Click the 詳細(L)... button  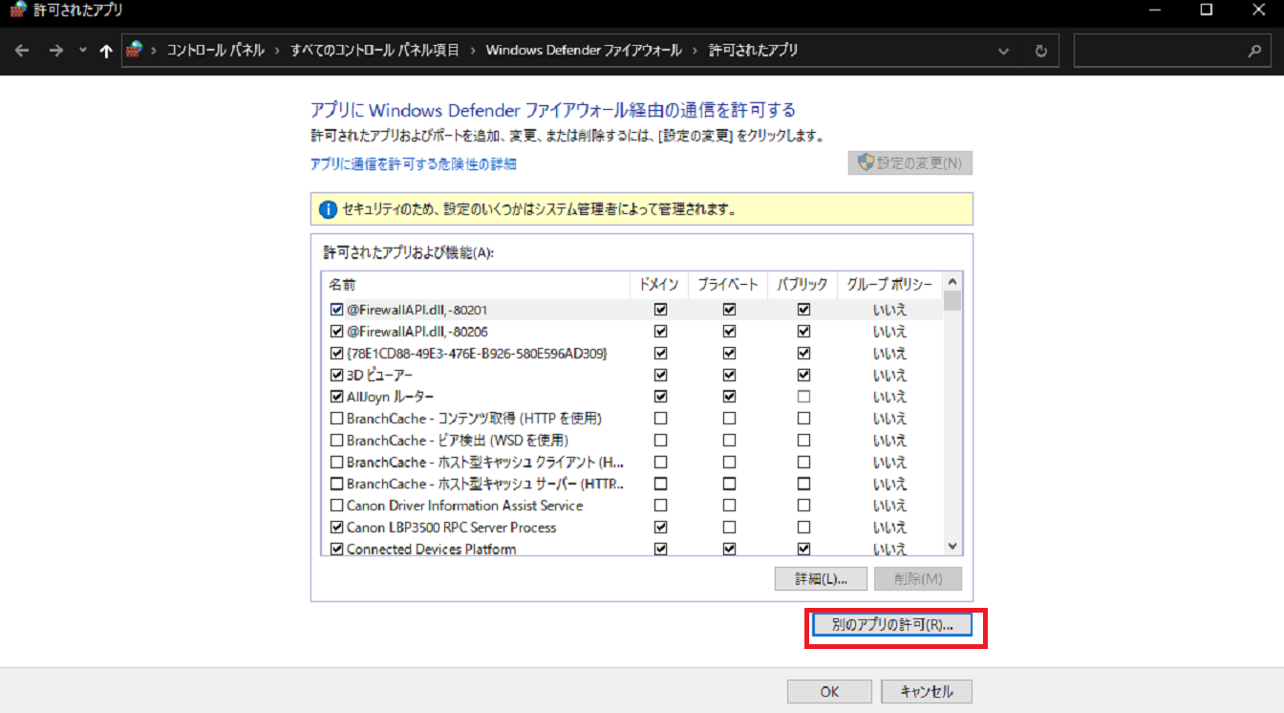(821, 579)
